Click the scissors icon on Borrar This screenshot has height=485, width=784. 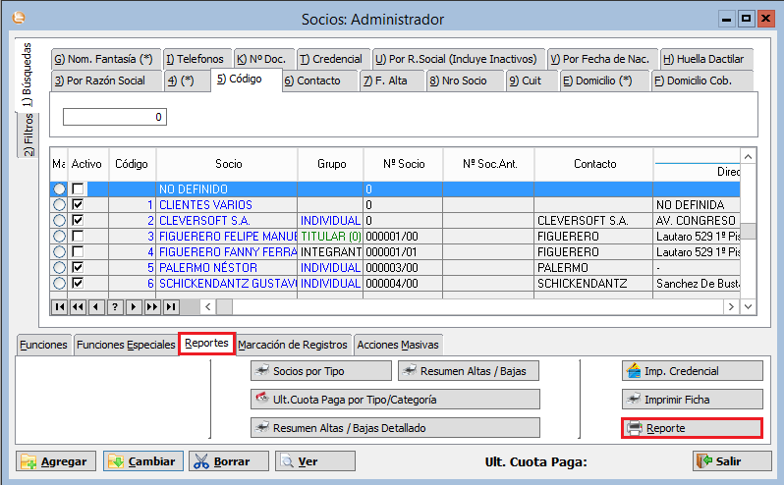[201, 461]
